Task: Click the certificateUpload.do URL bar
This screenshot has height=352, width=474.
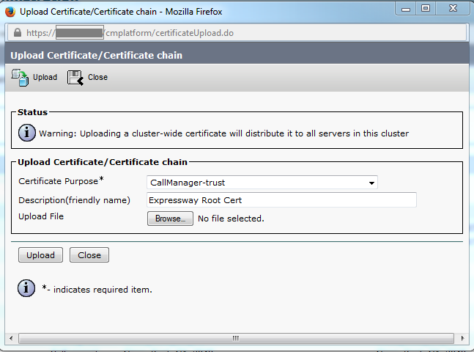Action: click(x=237, y=33)
